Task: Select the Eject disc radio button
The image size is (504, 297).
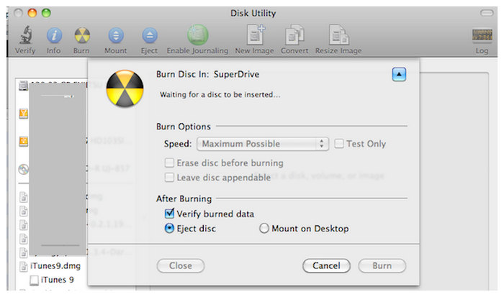Action: point(170,229)
